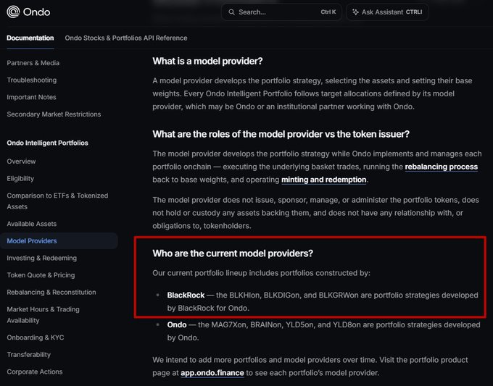Screen dimensions: 493x386
Task: Click heading Who are the current model providers?
Action: [x=233, y=253]
